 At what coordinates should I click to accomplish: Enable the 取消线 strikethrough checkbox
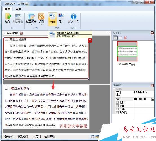[x=117, y=112]
